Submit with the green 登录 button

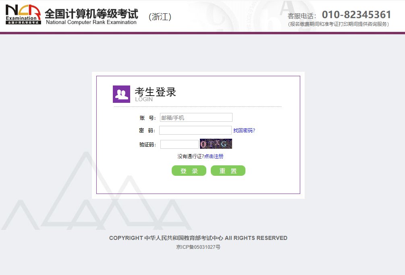[189, 171]
